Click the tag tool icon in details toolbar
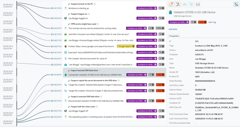 [x=171, y=4]
